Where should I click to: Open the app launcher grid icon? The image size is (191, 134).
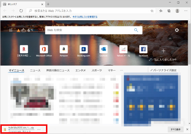11,30
